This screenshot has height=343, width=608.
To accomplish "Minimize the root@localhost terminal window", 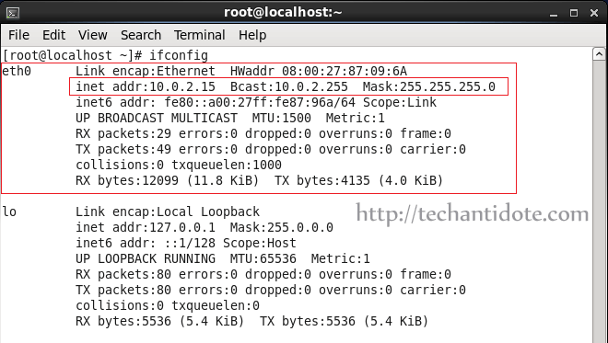I will (x=554, y=13).
